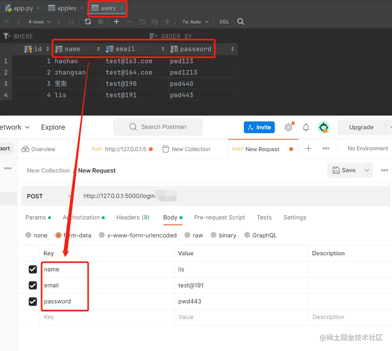Open the 4 rows page size dropdown
Viewport: 392px width, 351px height.
click(39, 22)
